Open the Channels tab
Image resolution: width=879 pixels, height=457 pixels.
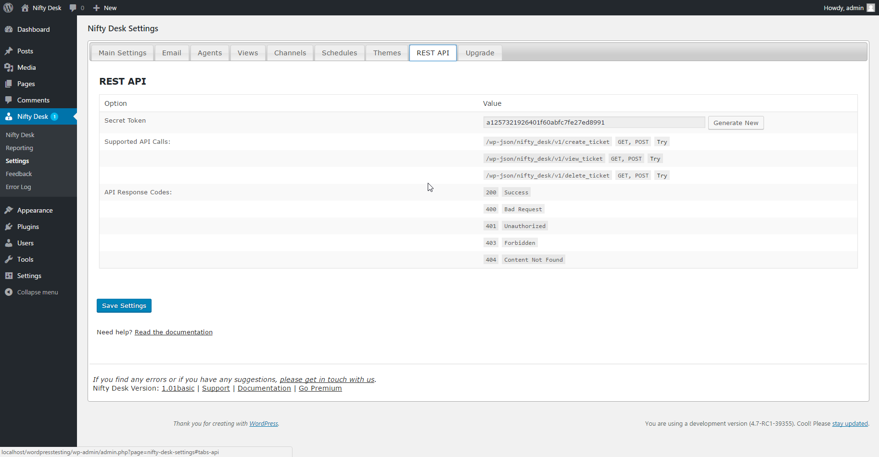(290, 53)
